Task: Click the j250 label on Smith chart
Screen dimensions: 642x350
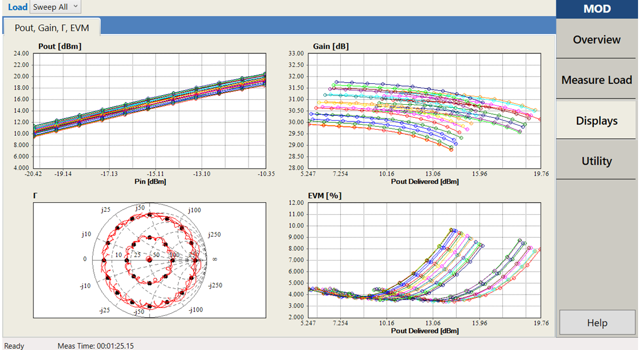Action: 214,234
